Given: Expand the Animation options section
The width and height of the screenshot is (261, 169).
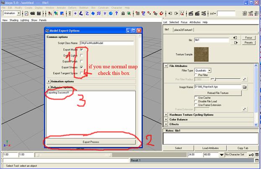Looking at the screenshot, I should coord(49,81).
